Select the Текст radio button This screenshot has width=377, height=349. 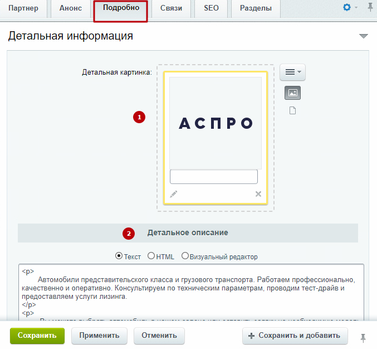pyautogui.click(x=119, y=255)
